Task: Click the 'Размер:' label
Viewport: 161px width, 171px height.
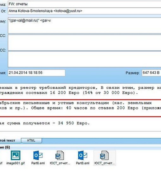Action: tap(133, 73)
